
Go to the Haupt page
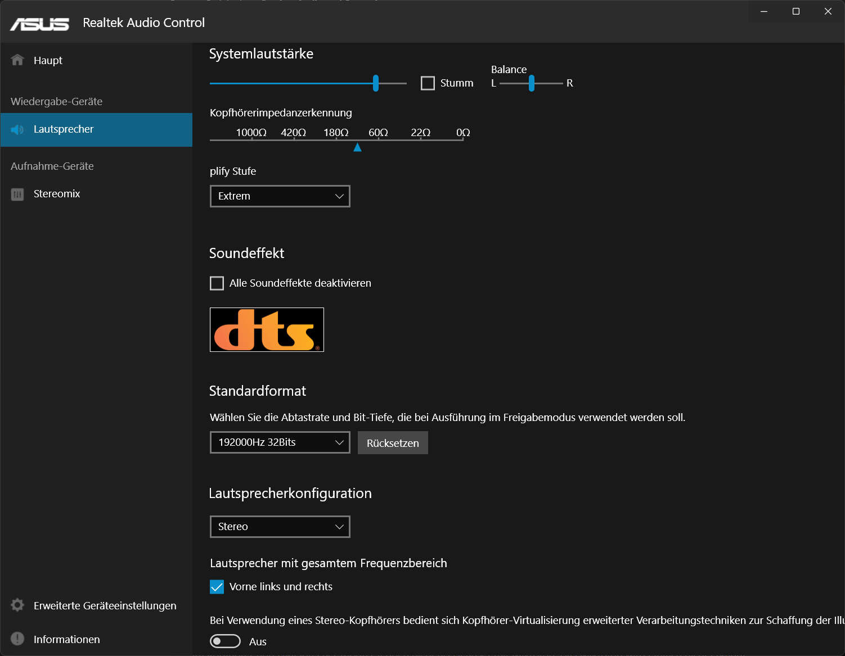[96, 60]
